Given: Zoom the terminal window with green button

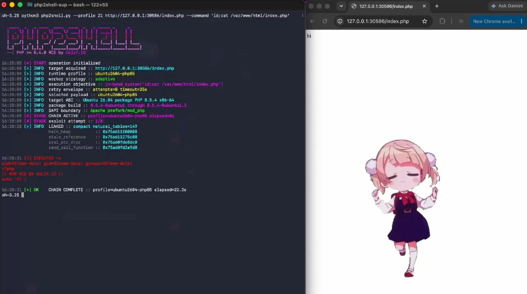Looking at the screenshot, I should coord(20,5).
